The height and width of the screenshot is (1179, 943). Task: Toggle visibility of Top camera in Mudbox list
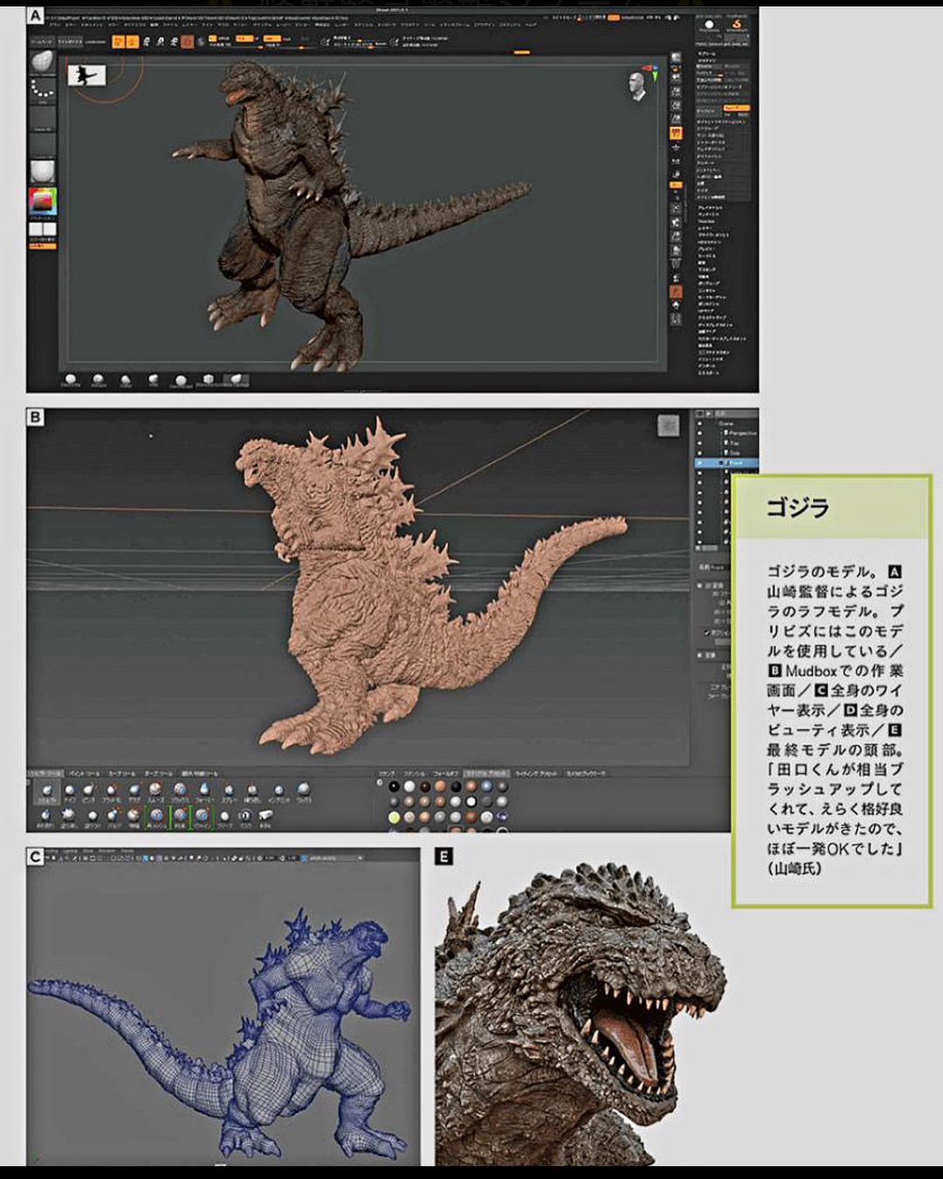point(699,443)
